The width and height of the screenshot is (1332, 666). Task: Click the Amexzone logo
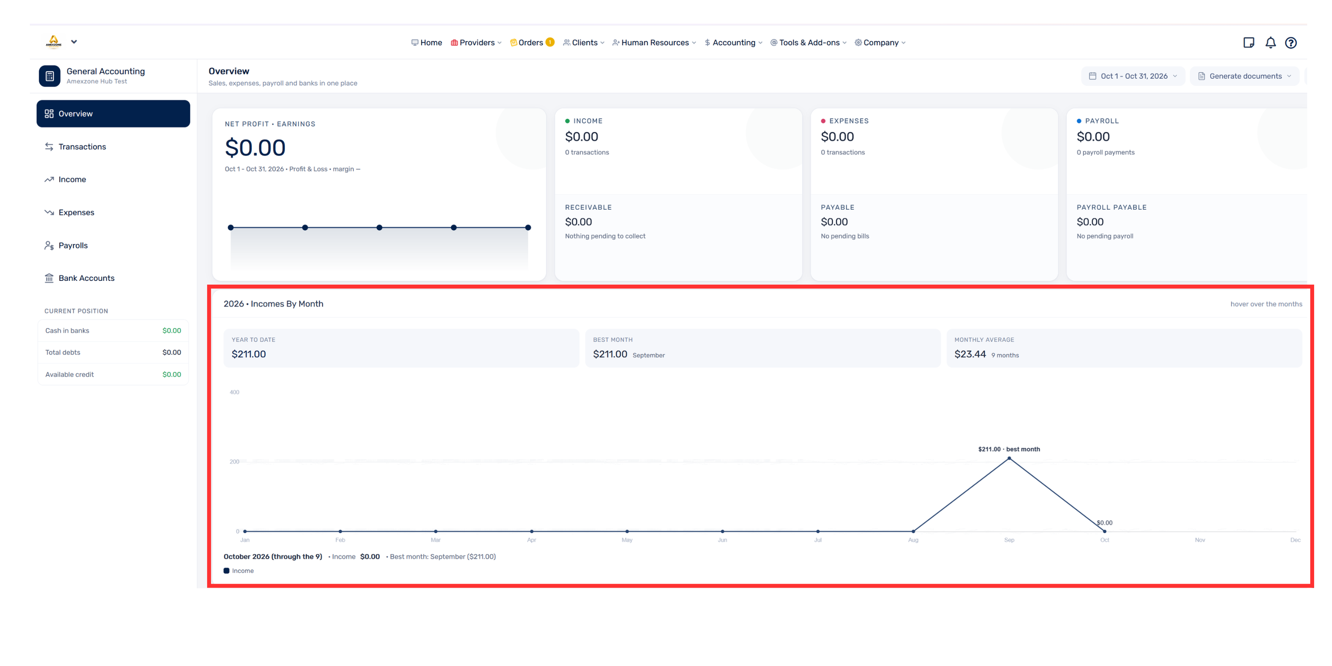coord(54,41)
